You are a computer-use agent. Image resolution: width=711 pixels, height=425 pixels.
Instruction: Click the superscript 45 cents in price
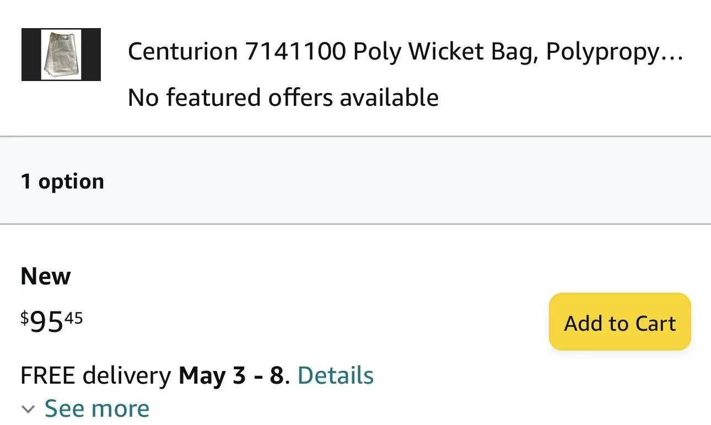(x=74, y=317)
